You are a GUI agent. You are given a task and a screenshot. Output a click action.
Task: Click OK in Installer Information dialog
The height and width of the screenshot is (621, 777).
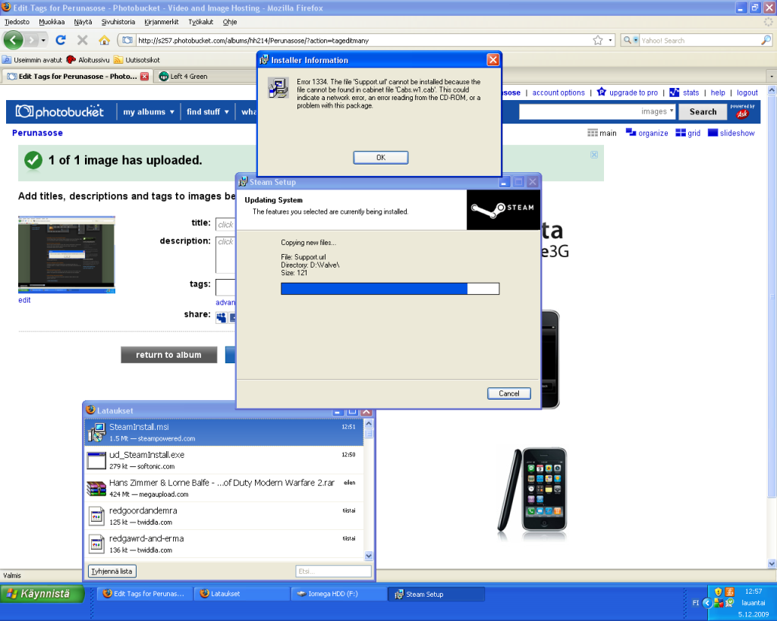point(381,158)
